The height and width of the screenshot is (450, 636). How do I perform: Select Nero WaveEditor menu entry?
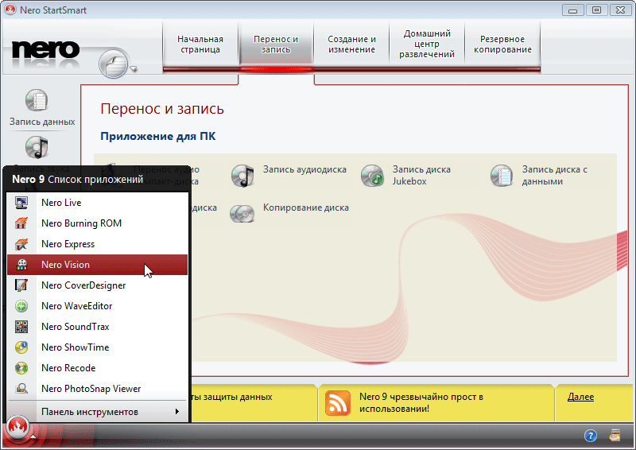point(97,306)
